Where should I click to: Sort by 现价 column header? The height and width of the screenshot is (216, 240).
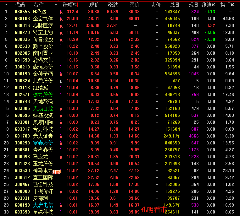pyautogui.click(x=94, y=5)
